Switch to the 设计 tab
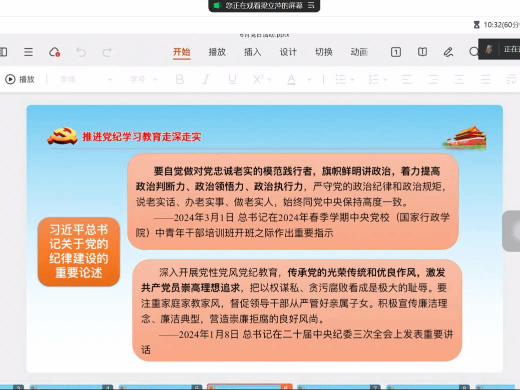 (x=288, y=52)
